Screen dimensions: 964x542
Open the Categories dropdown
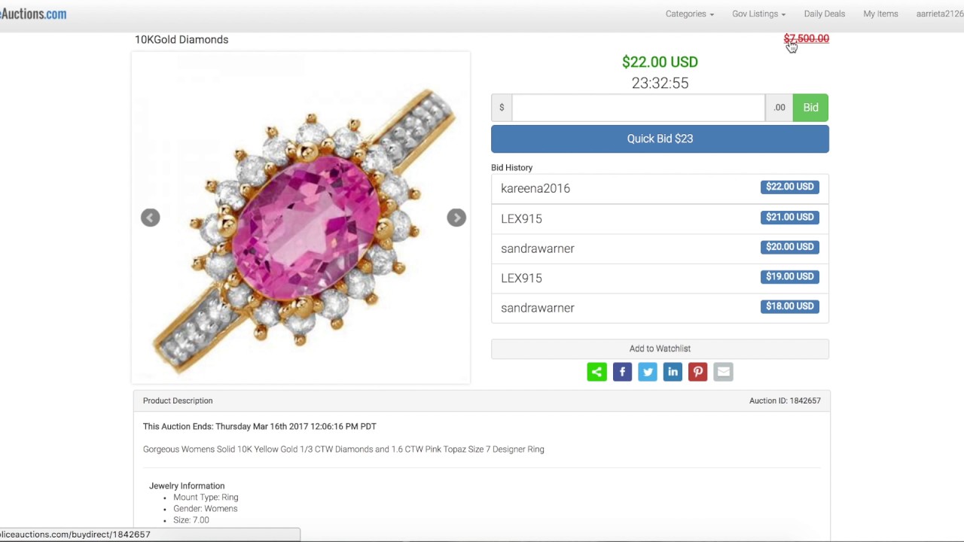(x=689, y=14)
